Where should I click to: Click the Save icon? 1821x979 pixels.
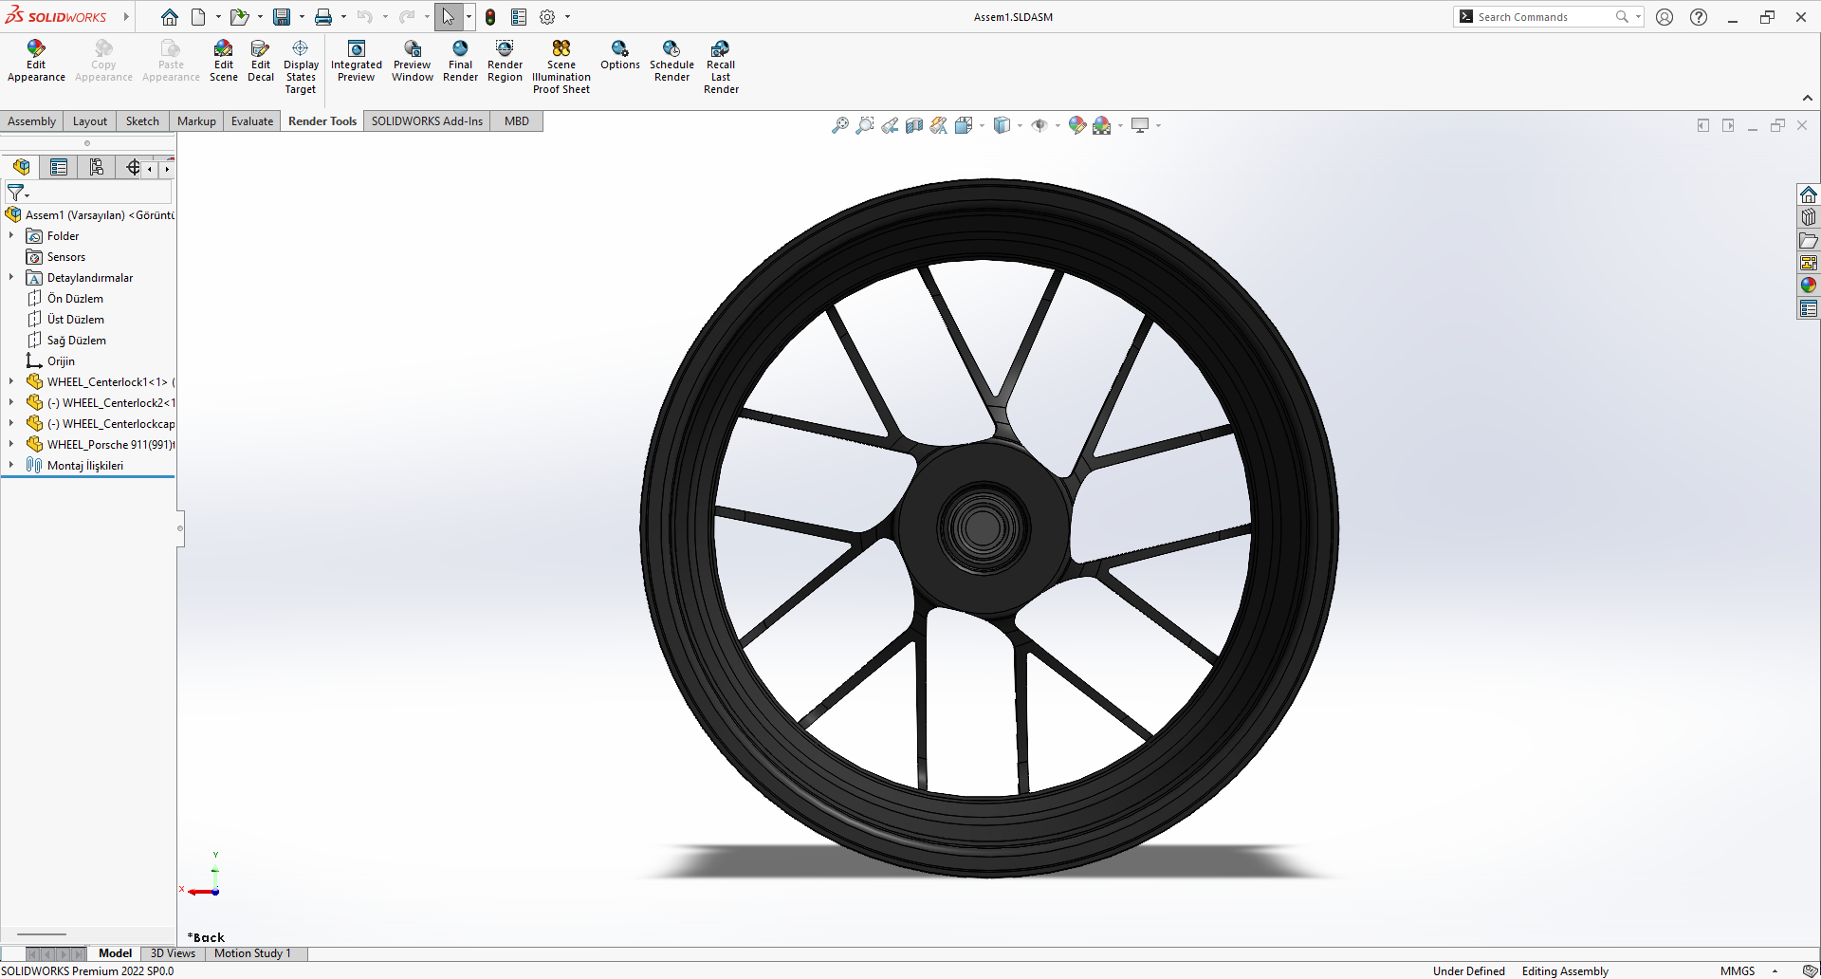point(282,17)
